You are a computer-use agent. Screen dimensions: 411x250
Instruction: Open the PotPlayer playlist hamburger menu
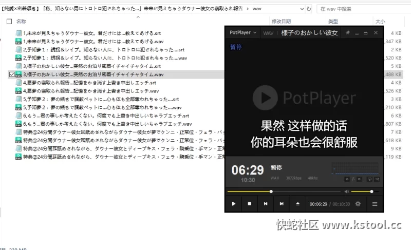(x=375, y=204)
